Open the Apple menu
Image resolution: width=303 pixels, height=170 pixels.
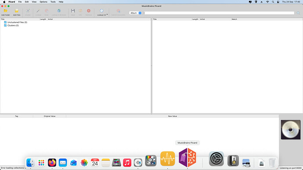(x=4, y=2)
